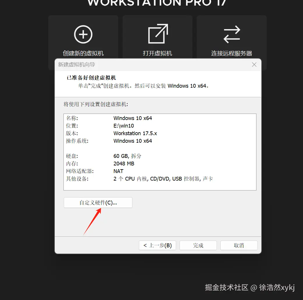Click the location value E:\win10
Screen dimensions: 303x300
tap(124, 126)
